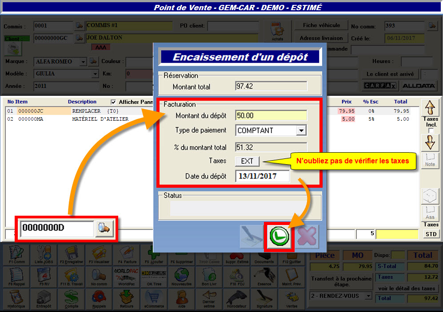Image resolution: width=443 pixels, height=312 pixels.
Task: Click the STD taxes button
Action: (431, 234)
